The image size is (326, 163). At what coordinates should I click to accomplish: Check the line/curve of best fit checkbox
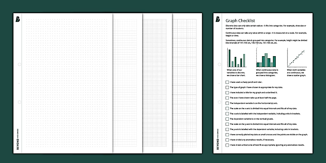pyautogui.click(x=227, y=145)
